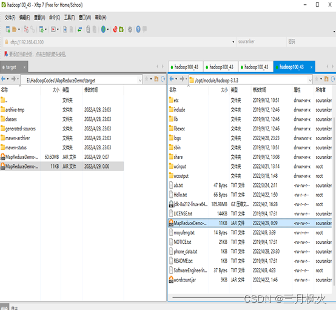Close the active hadoop100_43 tab
This screenshot has height=310, width=336.
click(x=311, y=67)
